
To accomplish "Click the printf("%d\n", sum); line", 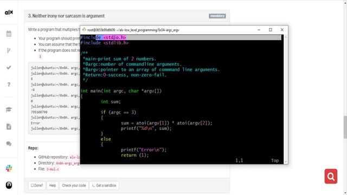I will [x=146, y=128].
